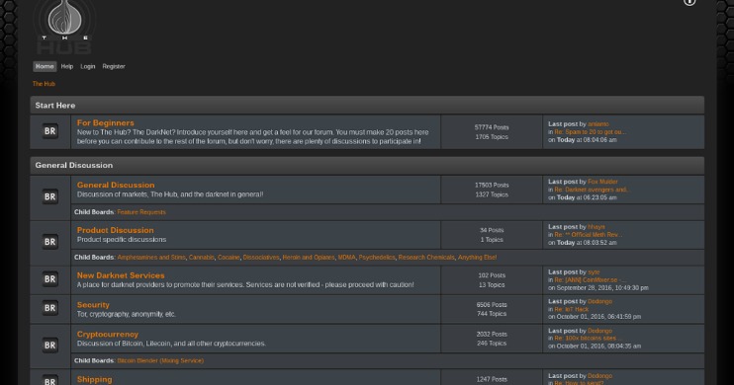Open the For Beginners board
The image size is (734, 385).
tap(105, 122)
